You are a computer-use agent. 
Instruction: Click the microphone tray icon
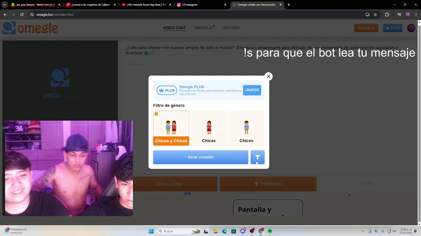point(383,231)
